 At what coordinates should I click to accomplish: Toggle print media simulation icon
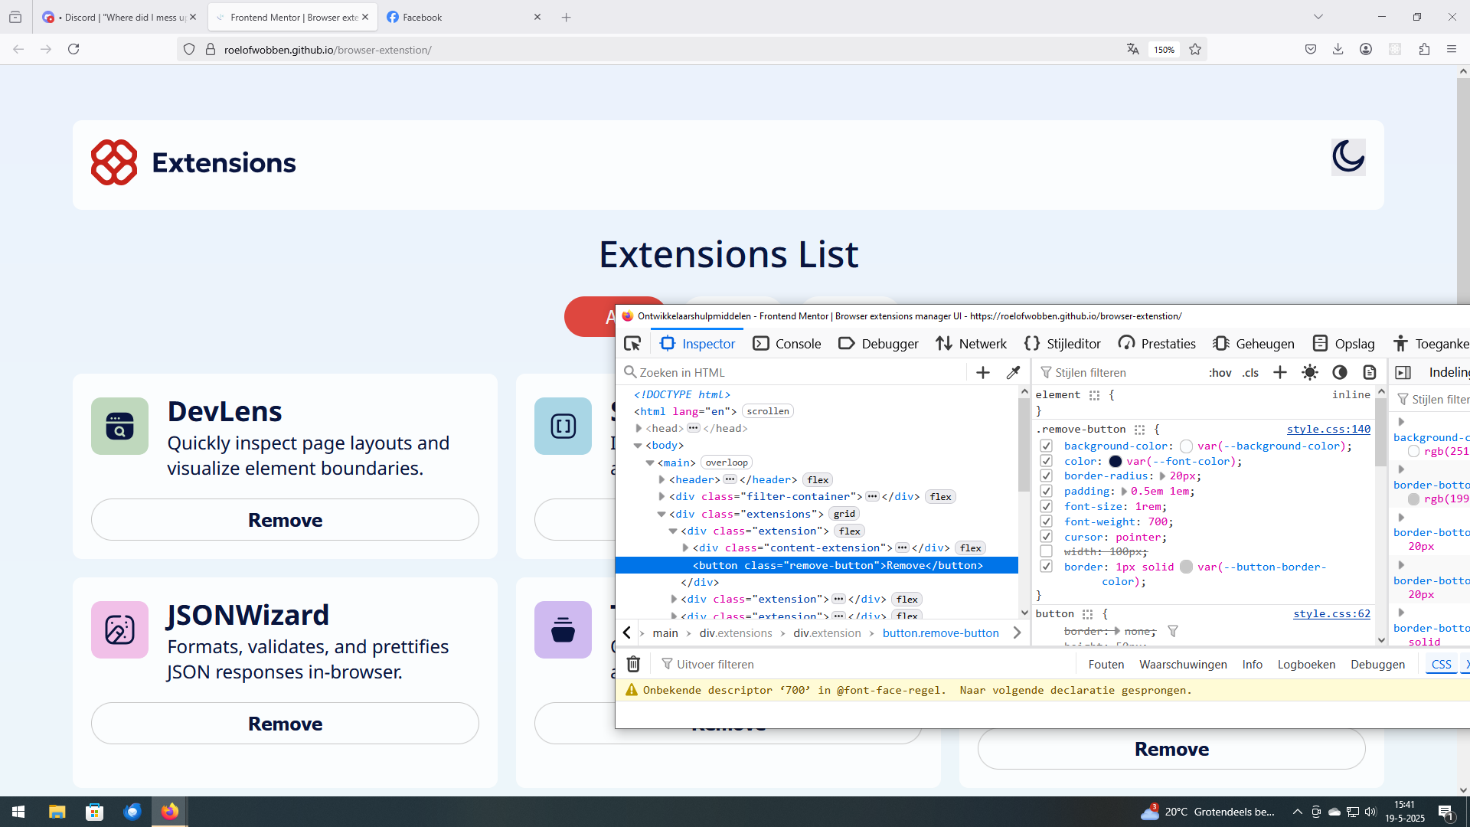1370,373
